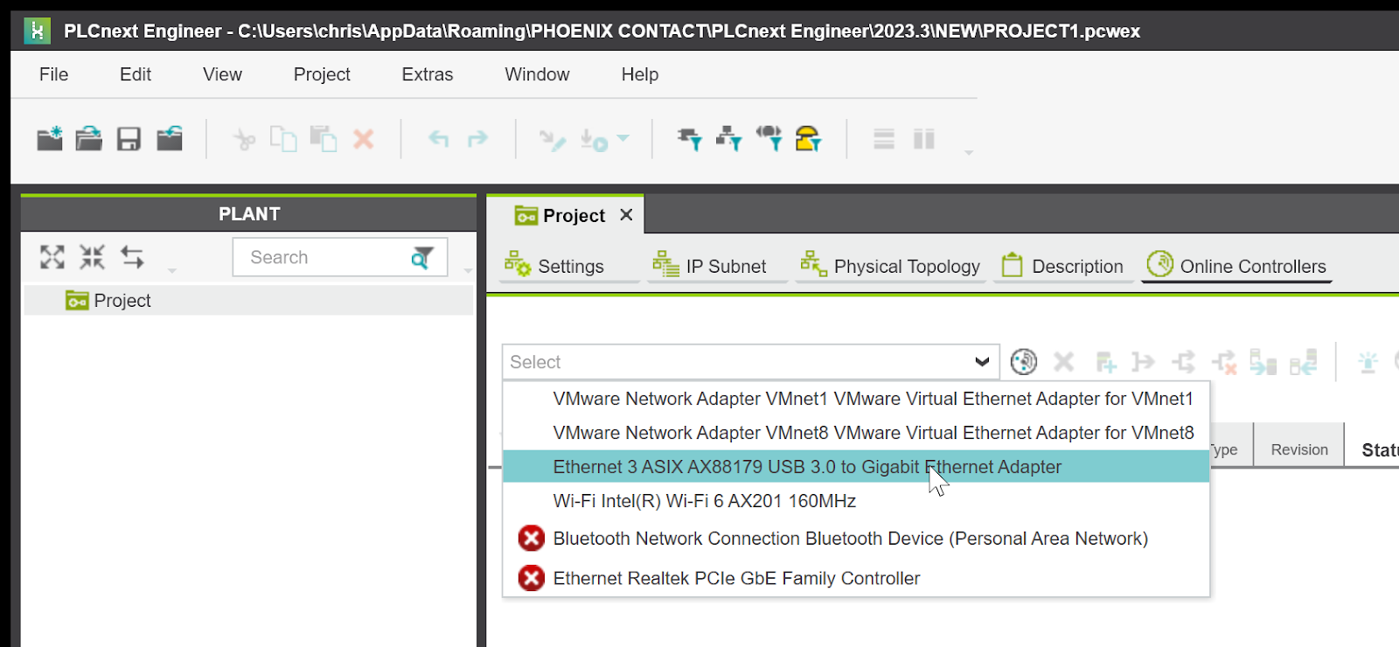Image resolution: width=1399 pixels, height=647 pixels.
Task: Click the Undo arrow icon
Action: (438, 138)
